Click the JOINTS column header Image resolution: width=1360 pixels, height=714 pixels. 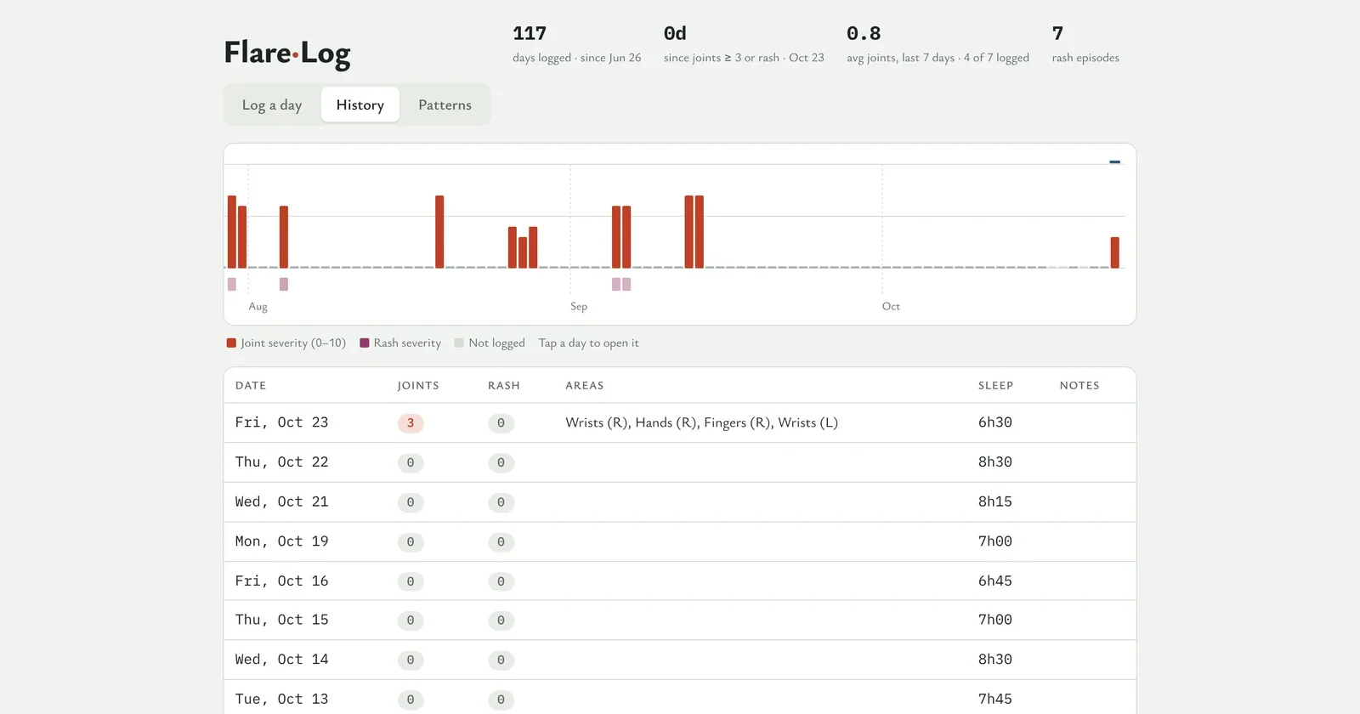tap(418, 385)
